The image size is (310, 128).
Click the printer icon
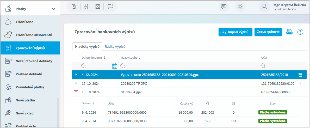[289, 32]
